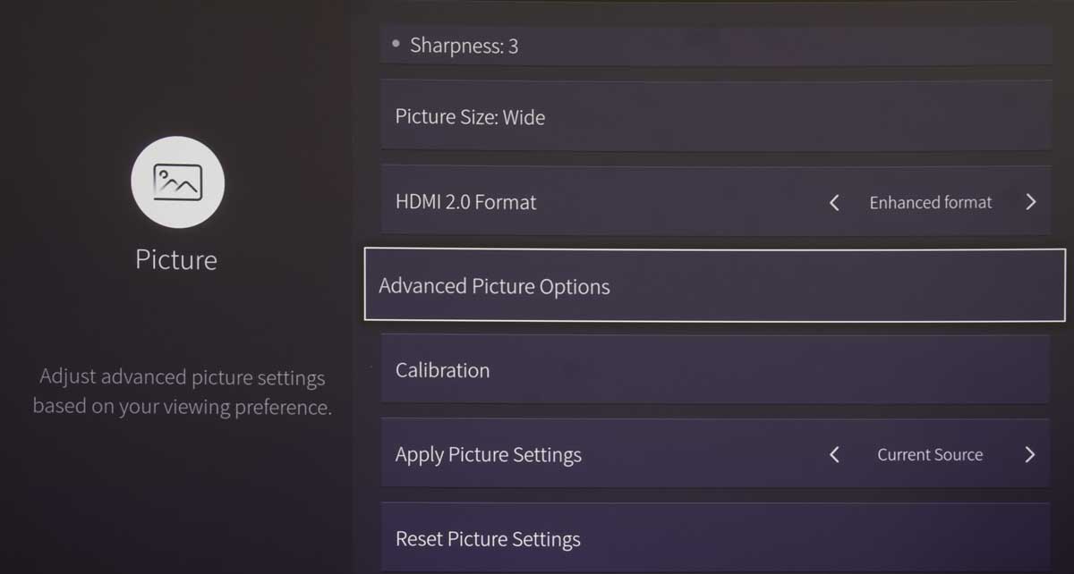Click the Enhanced format value

931,203
